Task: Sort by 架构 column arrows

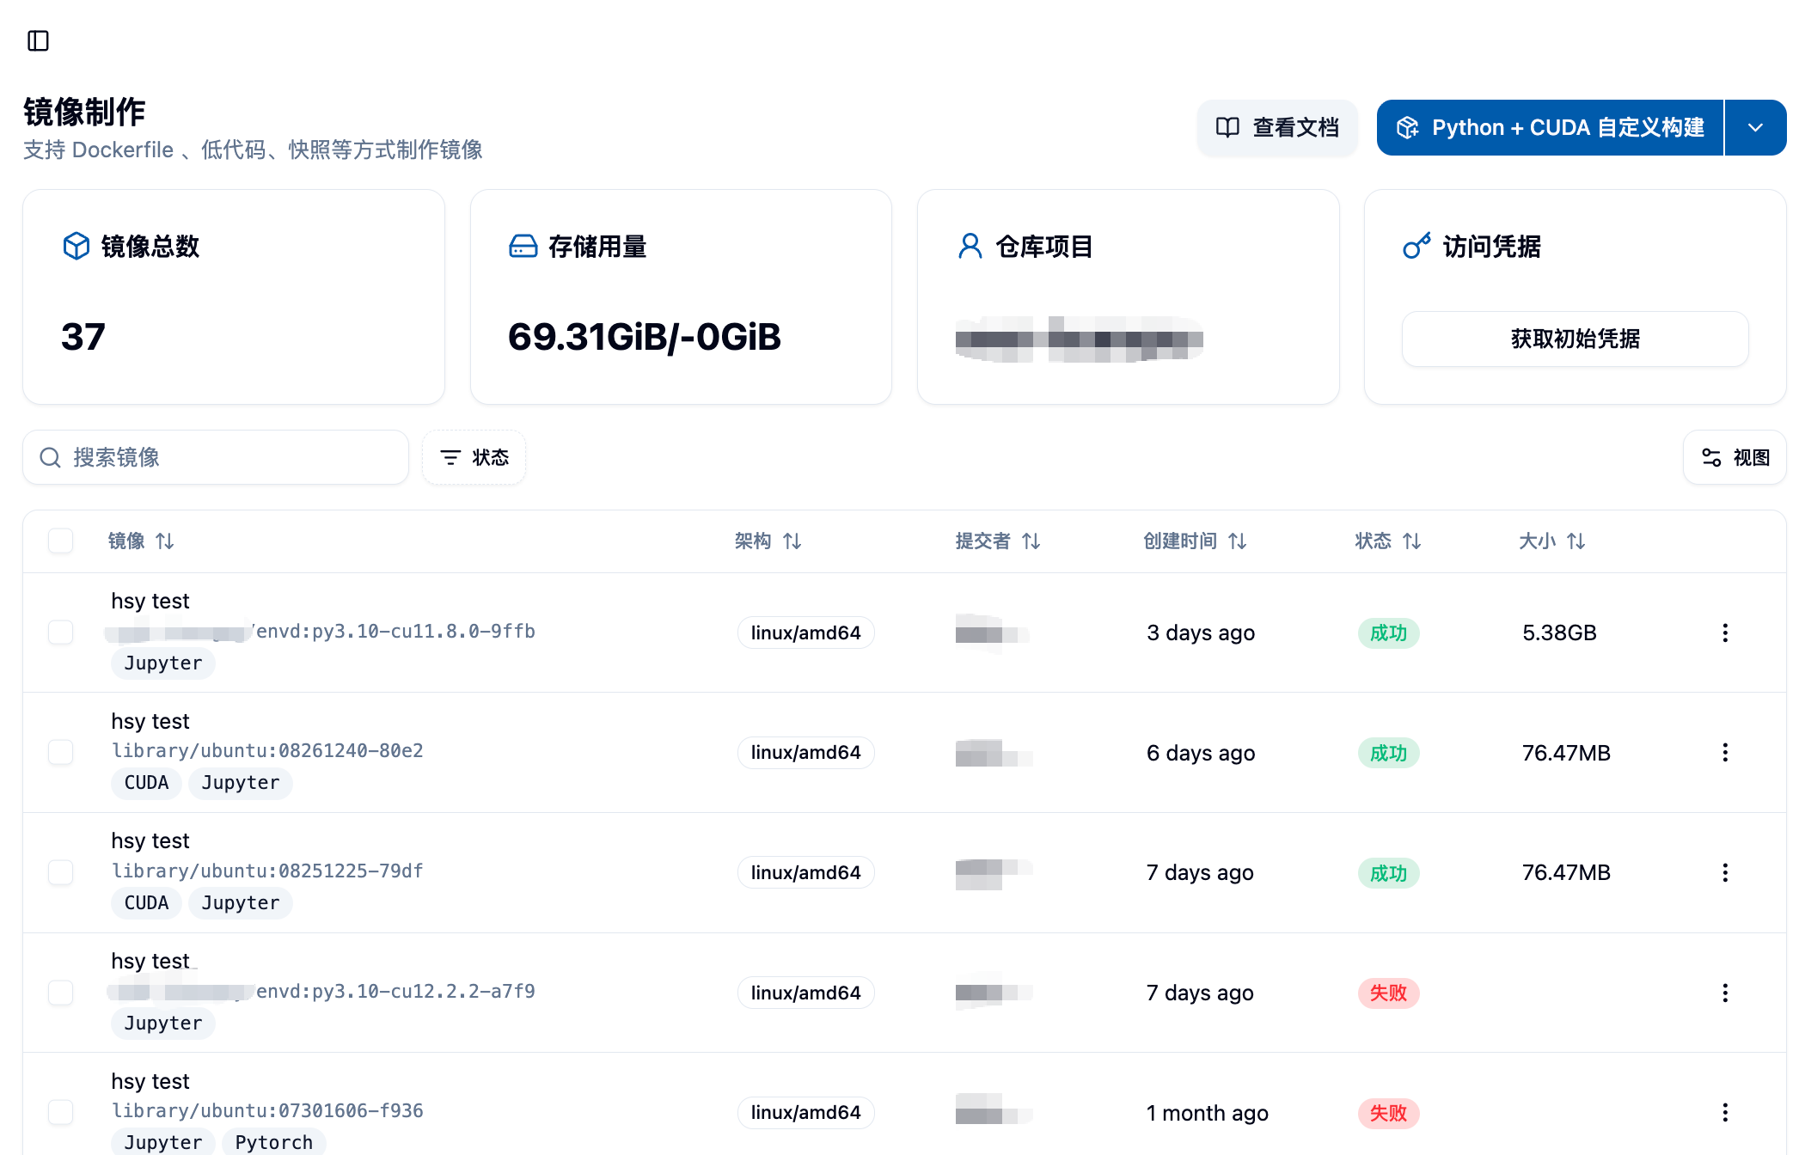Action: (x=792, y=541)
